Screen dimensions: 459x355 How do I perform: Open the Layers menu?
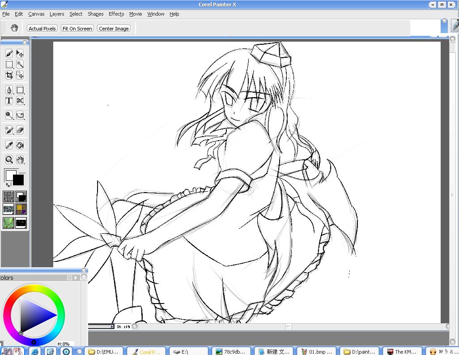(57, 14)
